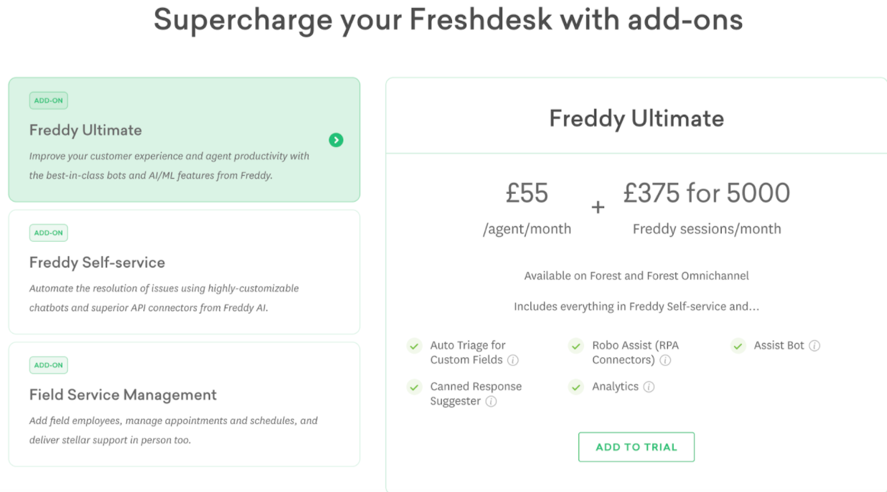The width and height of the screenshot is (887, 492).
Task: Click checkmark icon beside Analytics
Action: click(x=576, y=387)
